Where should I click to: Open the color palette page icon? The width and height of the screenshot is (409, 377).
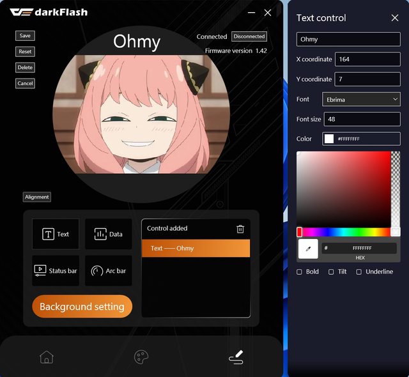[x=141, y=357]
